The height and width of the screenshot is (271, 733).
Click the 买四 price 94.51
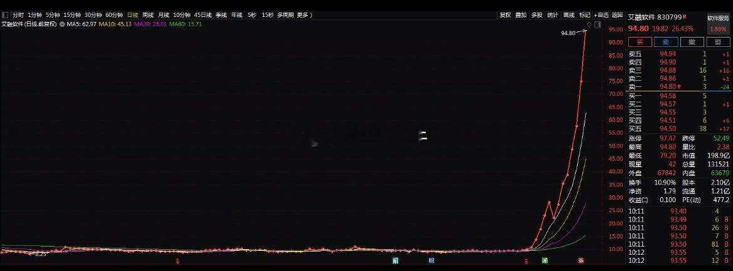click(668, 121)
